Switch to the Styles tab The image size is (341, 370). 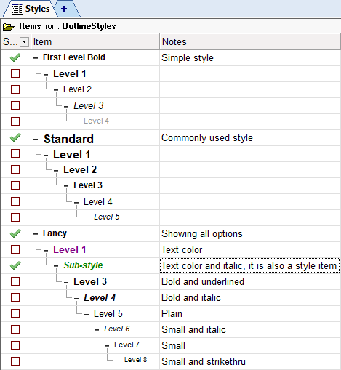pos(31,9)
